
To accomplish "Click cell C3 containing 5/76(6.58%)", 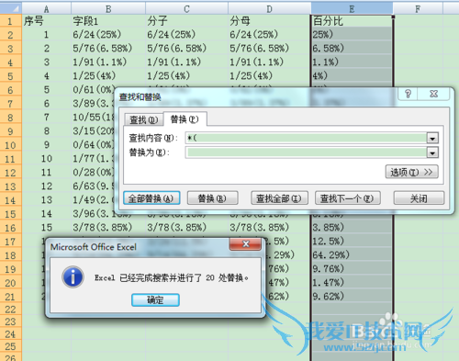I will [x=186, y=48].
